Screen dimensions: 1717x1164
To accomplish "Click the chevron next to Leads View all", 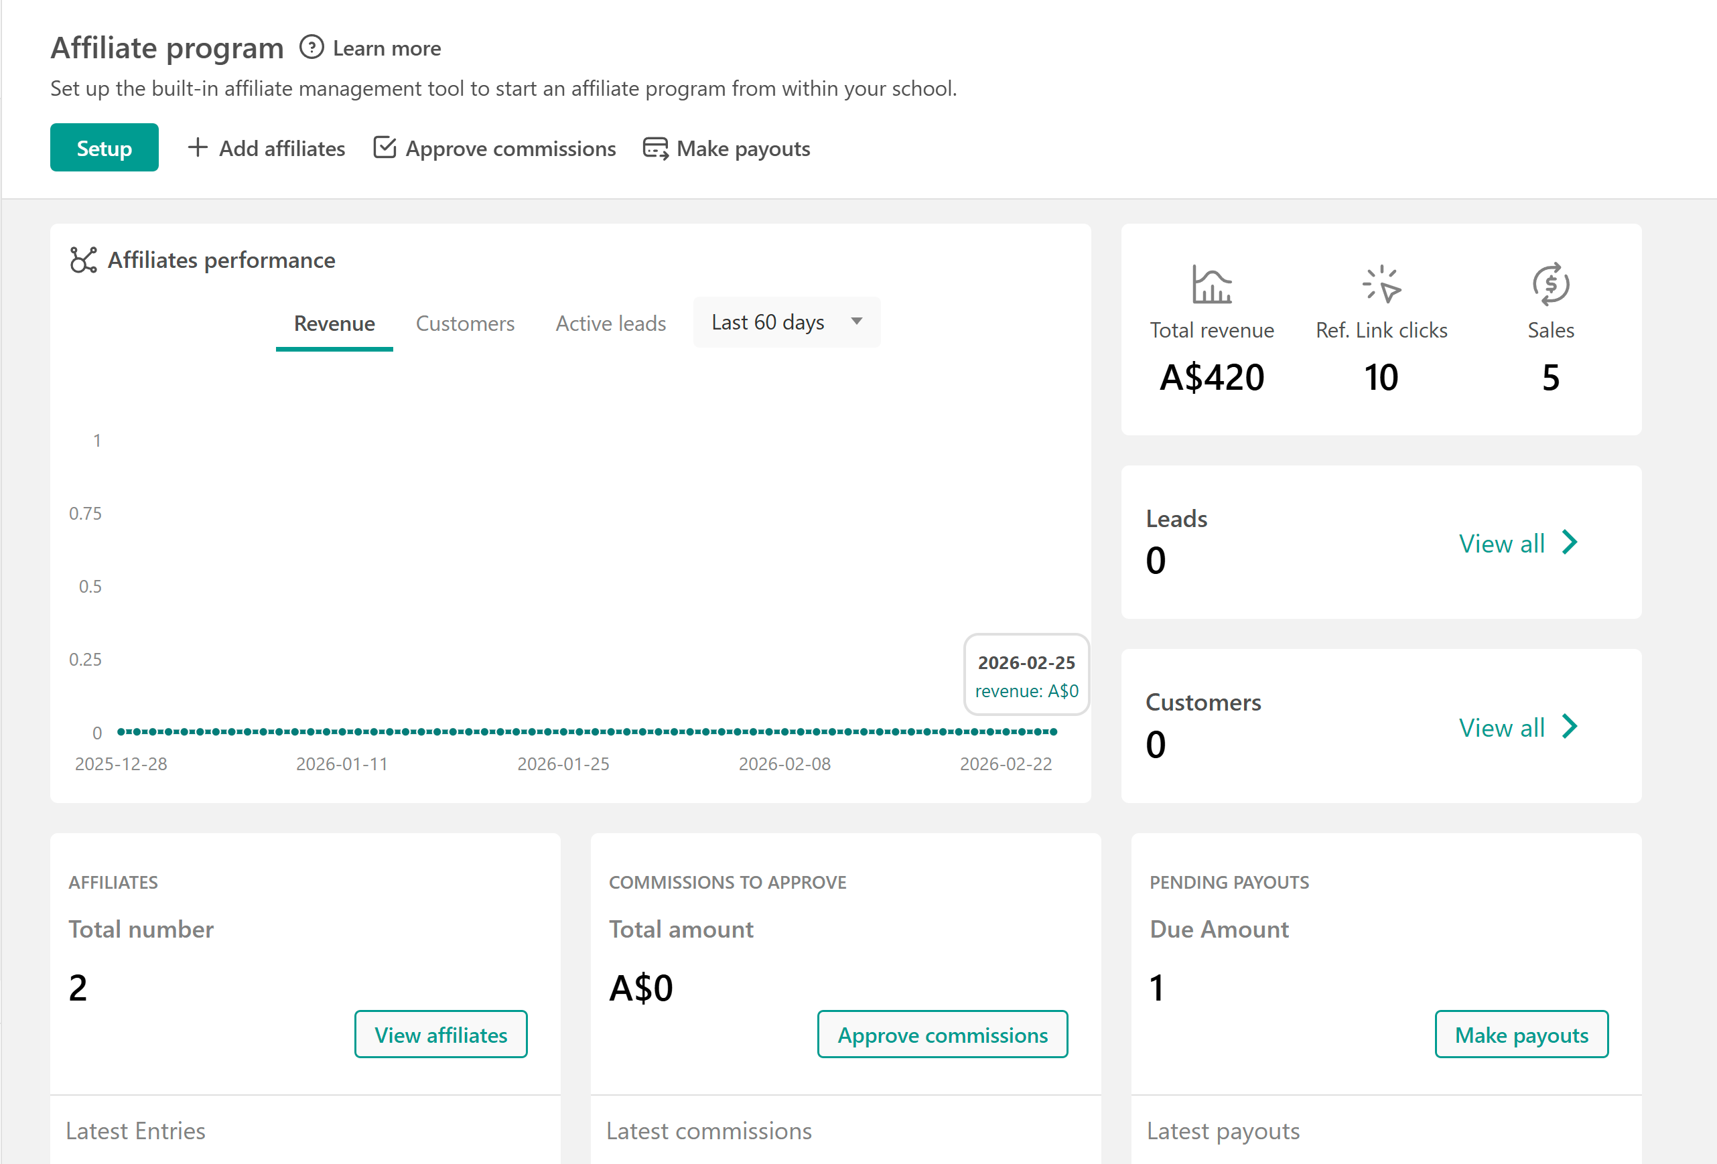I will 1570,543.
